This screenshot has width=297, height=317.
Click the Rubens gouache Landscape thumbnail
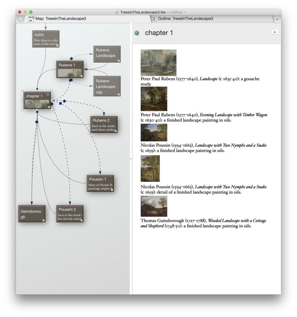(x=158, y=63)
